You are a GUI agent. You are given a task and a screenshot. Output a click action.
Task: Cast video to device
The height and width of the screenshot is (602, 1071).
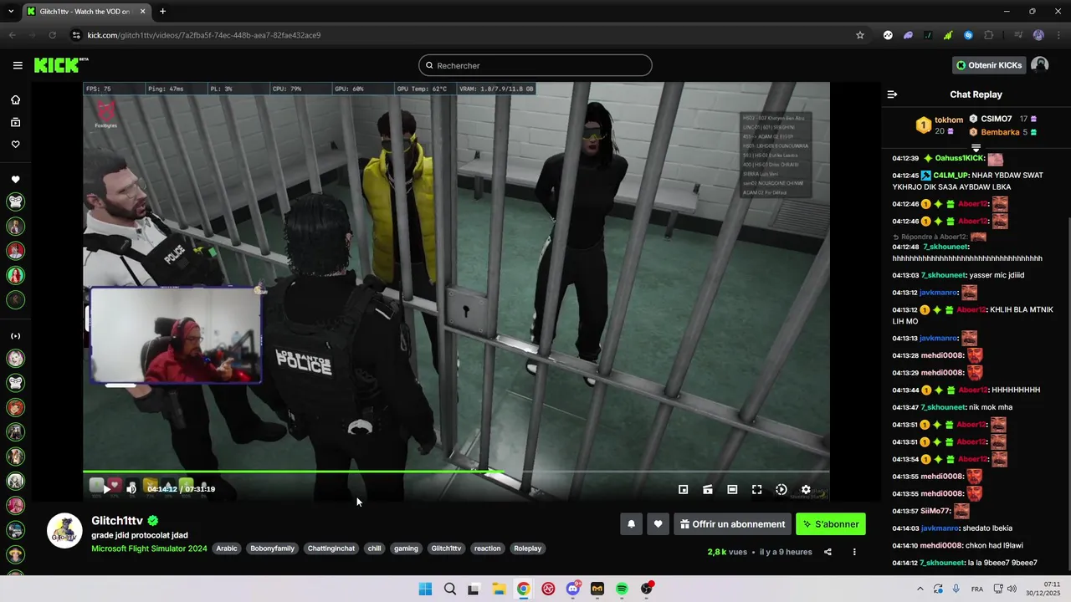point(708,490)
